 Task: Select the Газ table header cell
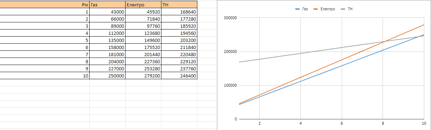click(x=107, y=5)
